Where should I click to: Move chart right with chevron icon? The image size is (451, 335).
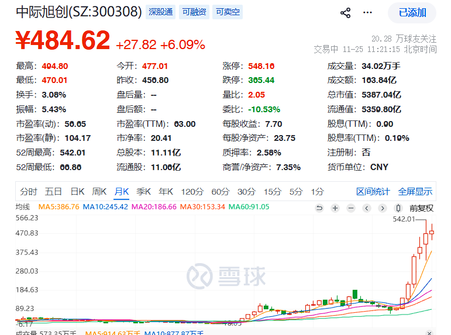382,208
